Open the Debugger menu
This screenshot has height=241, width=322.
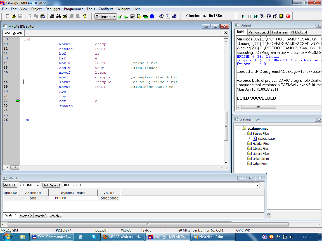coord(53,9)
